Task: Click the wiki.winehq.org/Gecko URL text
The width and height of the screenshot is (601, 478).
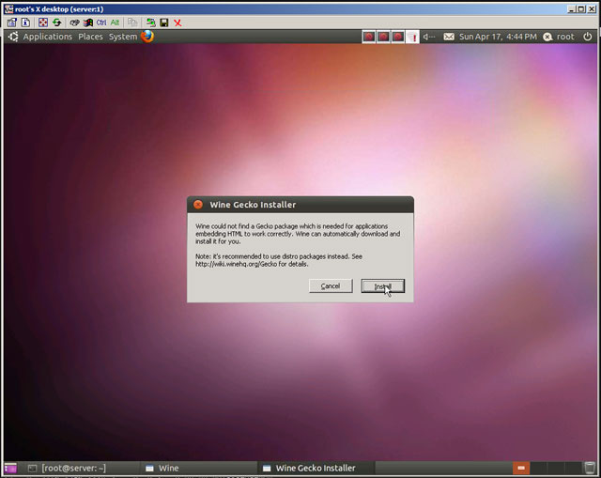Action: 236,264
